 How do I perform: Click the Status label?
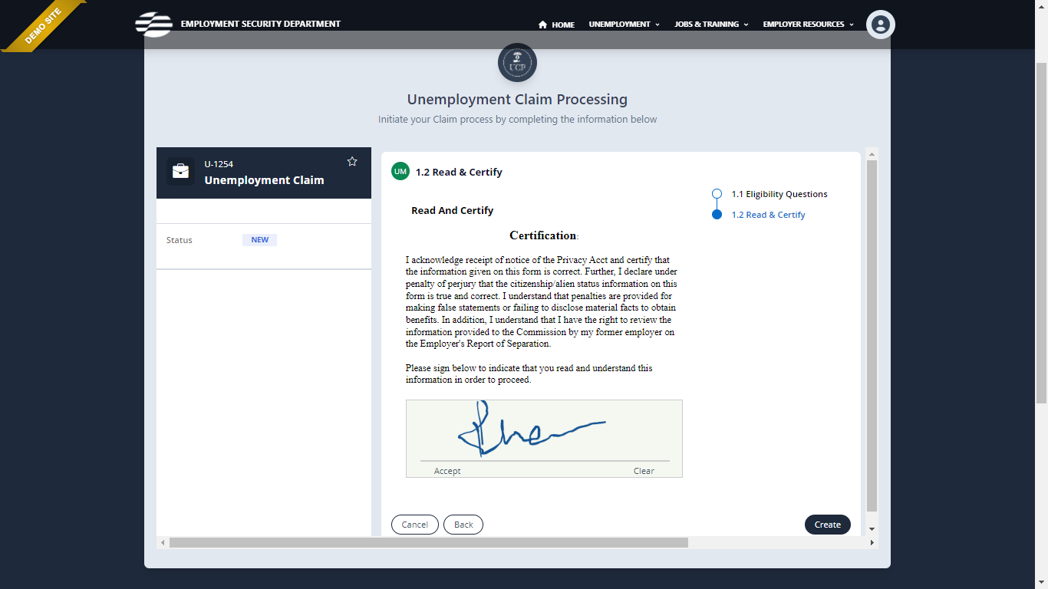(180, 240)
